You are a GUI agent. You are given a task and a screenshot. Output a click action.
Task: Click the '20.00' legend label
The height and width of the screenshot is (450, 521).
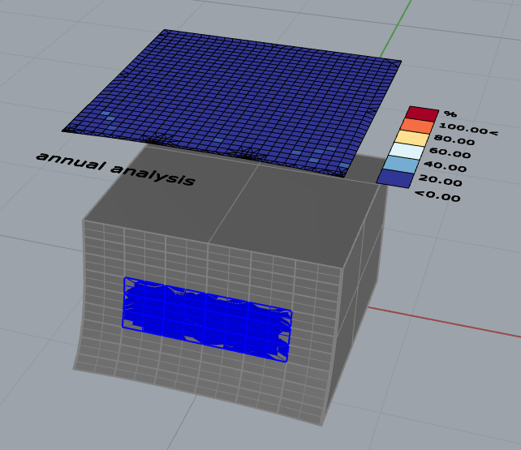coord(441,181)
